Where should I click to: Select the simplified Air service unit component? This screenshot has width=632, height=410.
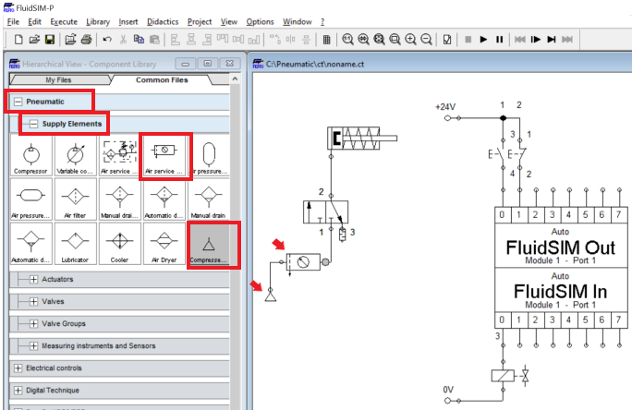(x=164, y=156)
